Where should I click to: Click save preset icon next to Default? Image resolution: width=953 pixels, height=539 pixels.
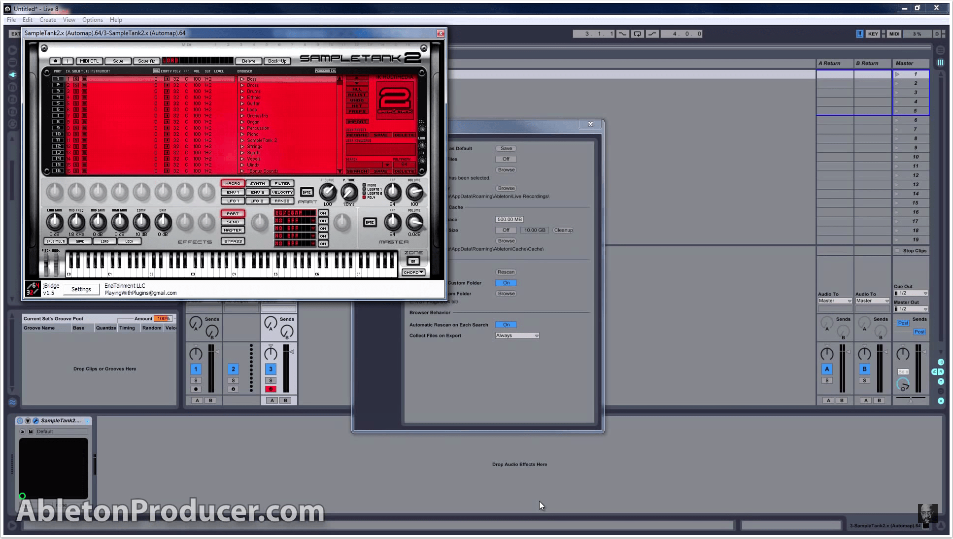(x=31, y=432)
